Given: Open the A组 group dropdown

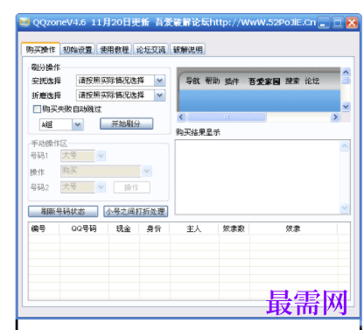Looking at the screenshot, I should coord(61,124).
